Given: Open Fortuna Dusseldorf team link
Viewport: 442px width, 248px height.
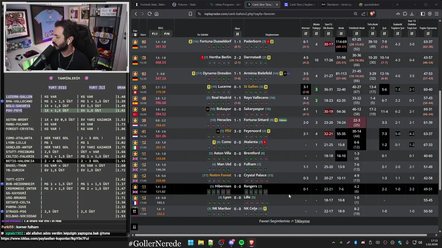Looking at the screenshot, I should point(215,41).
